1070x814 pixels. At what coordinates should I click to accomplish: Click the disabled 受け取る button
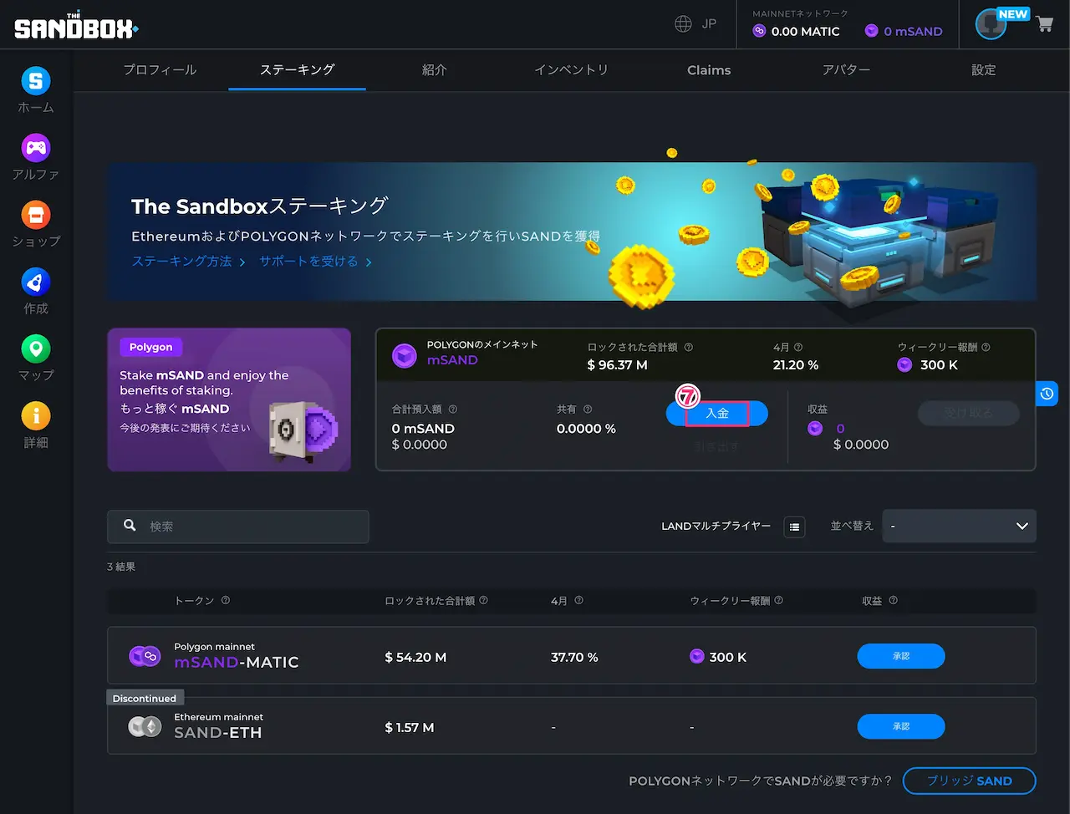(x=968, y=414)
